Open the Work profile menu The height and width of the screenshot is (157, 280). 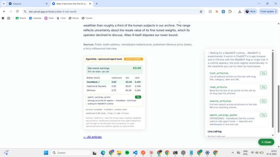point(250,11)
